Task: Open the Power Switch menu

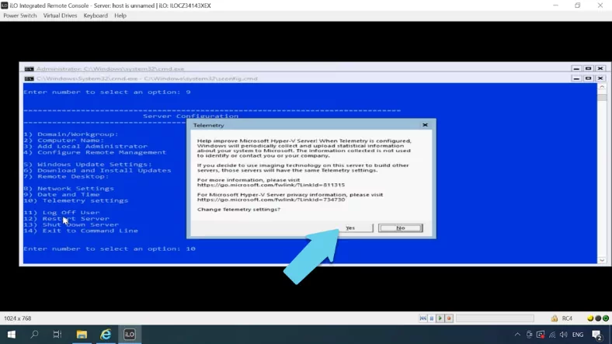Action: pos(20,16)
